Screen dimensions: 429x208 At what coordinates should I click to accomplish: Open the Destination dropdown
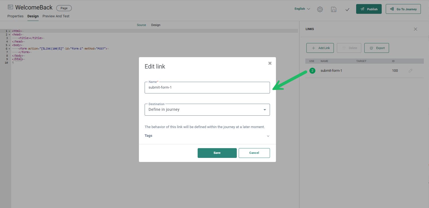click(207, 110)
